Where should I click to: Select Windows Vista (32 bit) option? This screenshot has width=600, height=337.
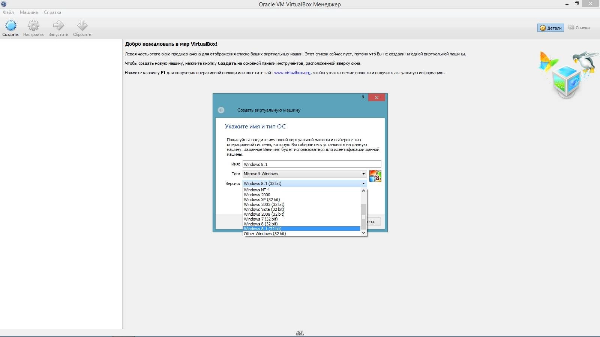pos(301,209)
